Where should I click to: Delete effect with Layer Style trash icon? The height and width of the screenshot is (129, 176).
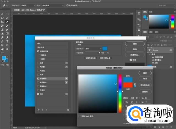[x=68, y=110]
